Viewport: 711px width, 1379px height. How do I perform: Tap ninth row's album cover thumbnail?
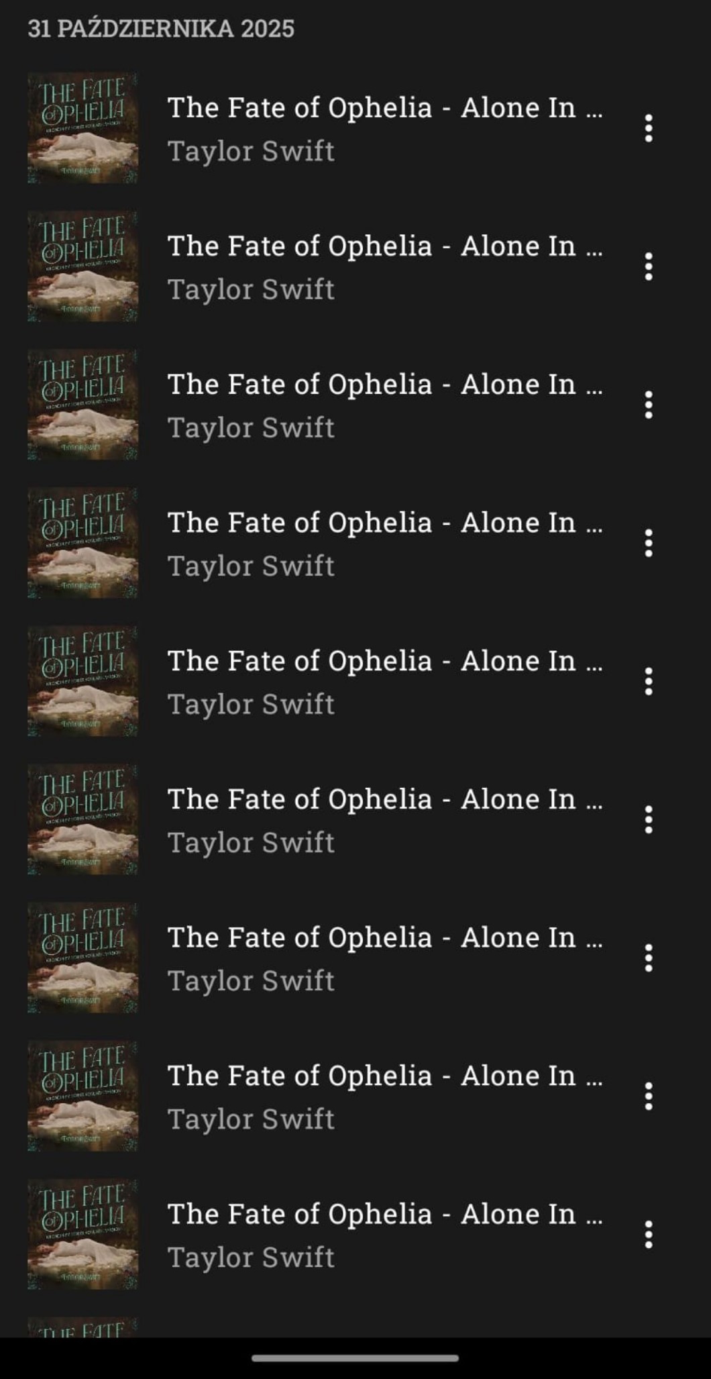pyautogui.click(x=83, y=1234)
